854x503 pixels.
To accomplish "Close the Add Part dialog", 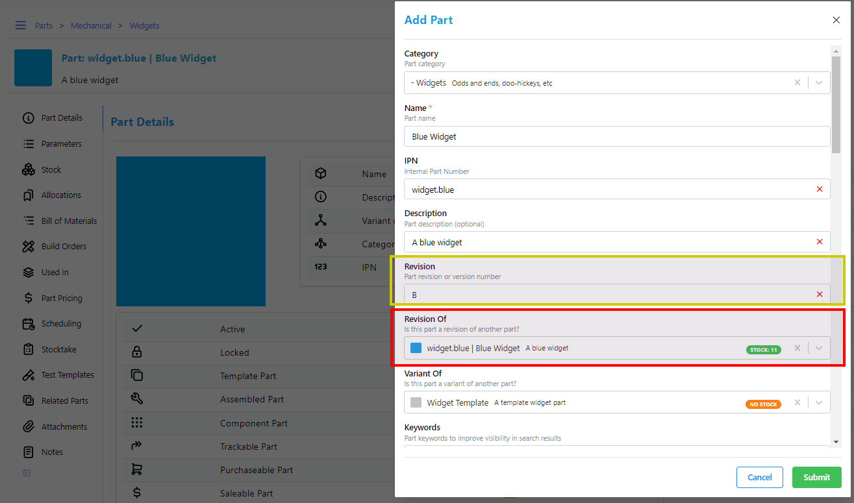I will (836, 20).
